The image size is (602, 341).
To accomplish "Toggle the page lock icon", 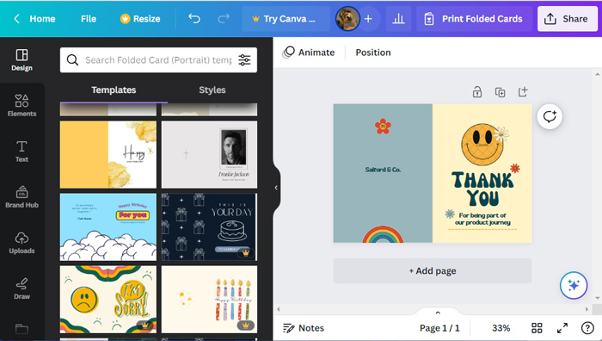I will pos(476,92).
